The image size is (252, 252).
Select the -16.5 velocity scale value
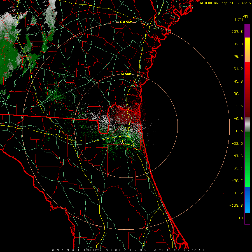(237, 131)
